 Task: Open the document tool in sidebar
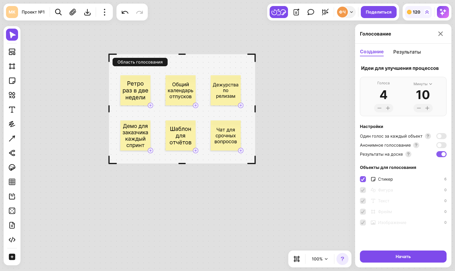tap(12, 225)
